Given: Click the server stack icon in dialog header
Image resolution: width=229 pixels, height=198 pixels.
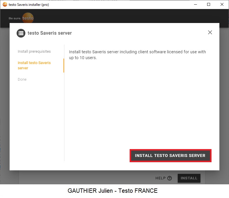Looking at the screenshot, I should pos(21,33).
